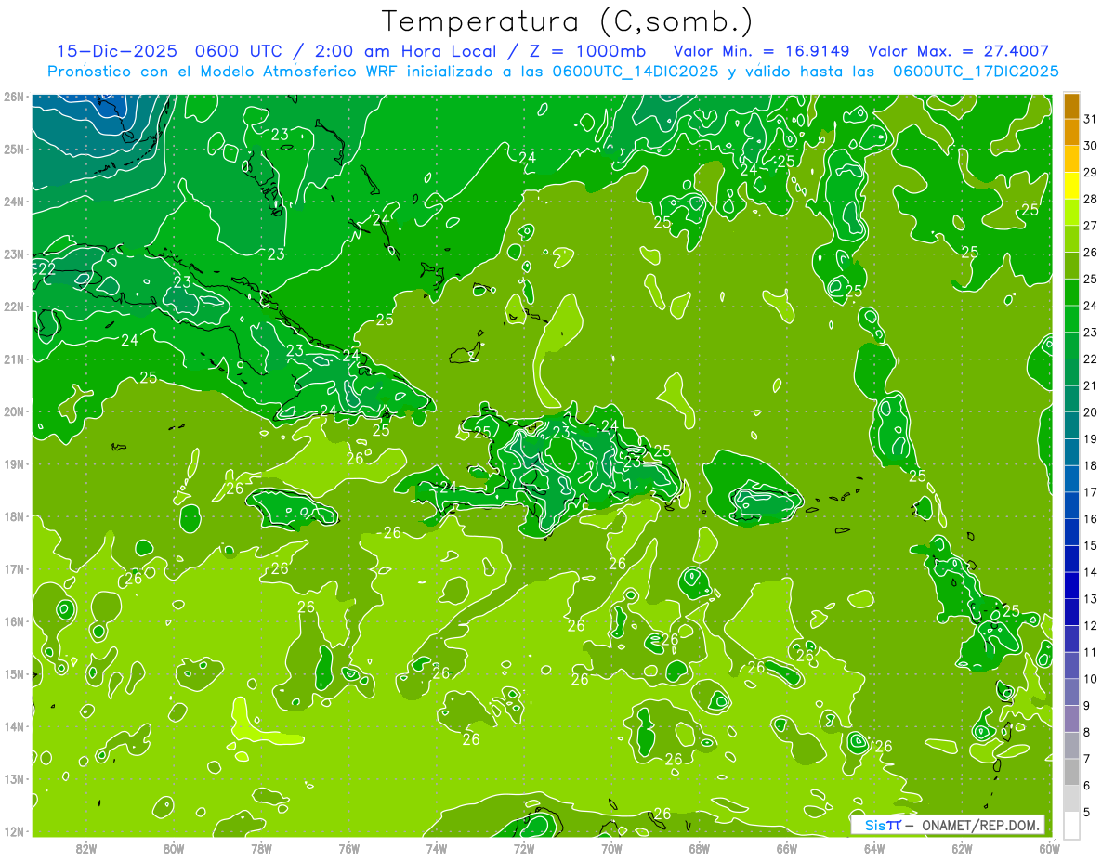Click the "24N" latitude axis label
1115x861 pixels.
[14, 202]
